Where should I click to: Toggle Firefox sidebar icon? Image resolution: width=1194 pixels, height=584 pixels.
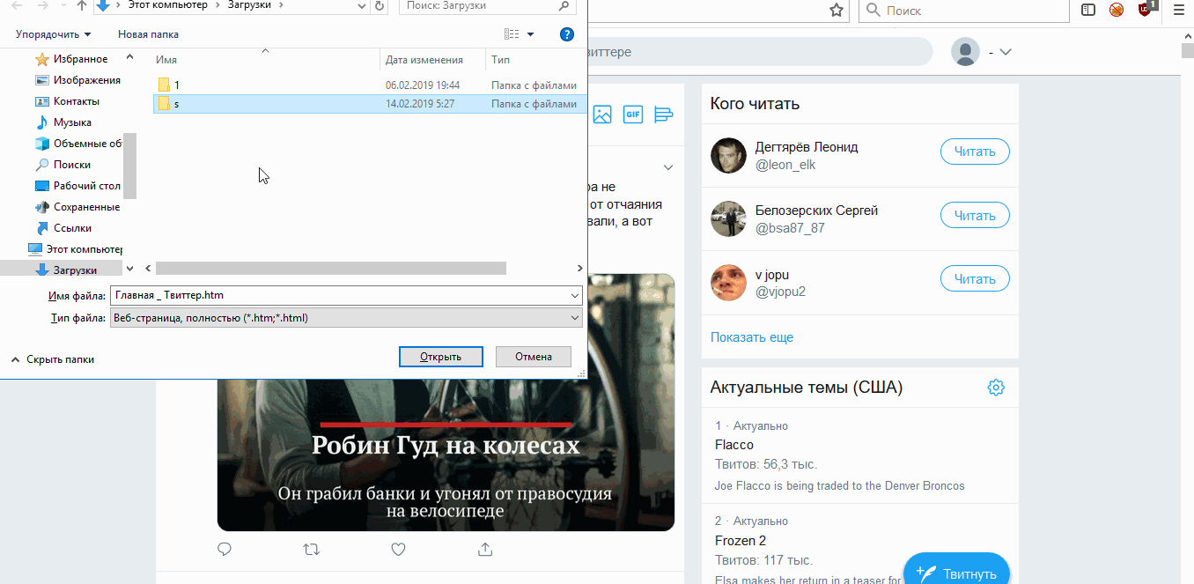pyautogui.click(x=1088, y=10)
